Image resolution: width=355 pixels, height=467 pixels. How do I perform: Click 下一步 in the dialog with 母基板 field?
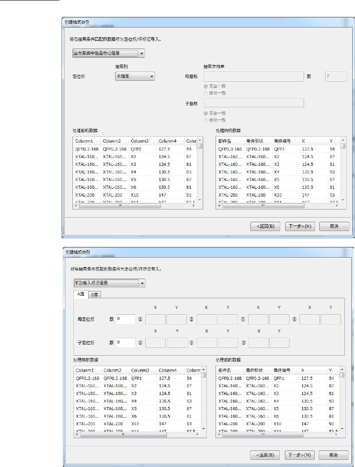coord(299,226)
